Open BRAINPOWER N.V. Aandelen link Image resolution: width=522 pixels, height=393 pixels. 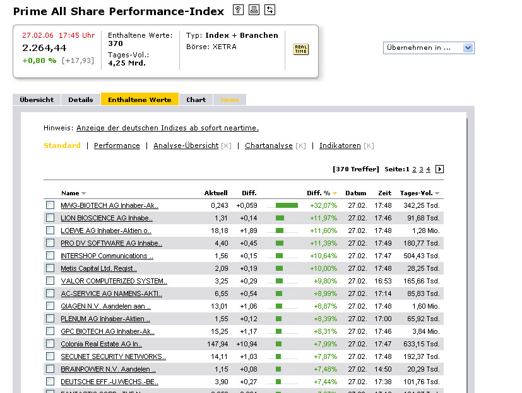[x=108, y=370]
